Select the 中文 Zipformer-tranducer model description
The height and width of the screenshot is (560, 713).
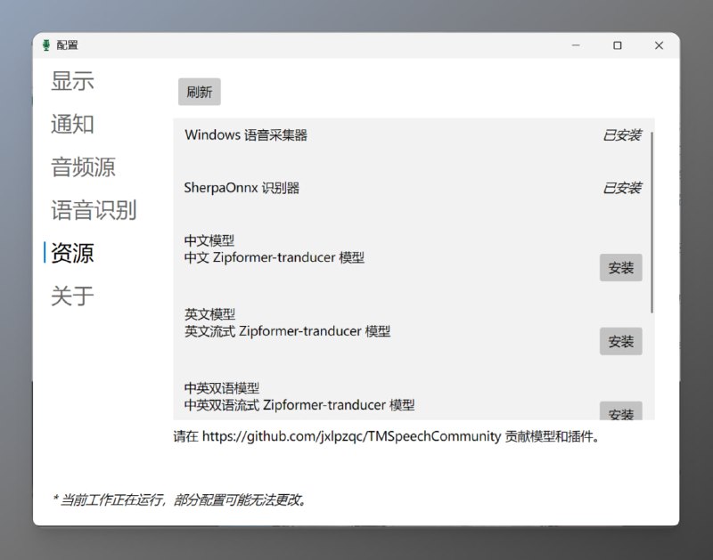tap(274, 257)
